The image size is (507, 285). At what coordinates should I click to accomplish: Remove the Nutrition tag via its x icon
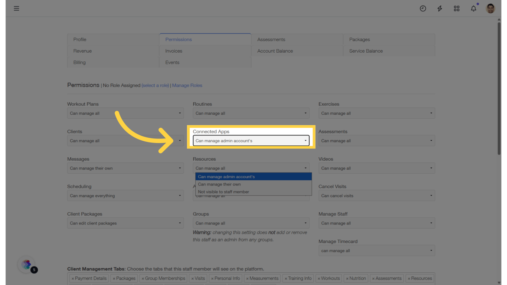pos(347,278)
